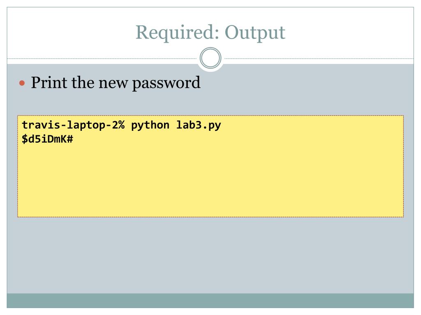Click the word the in the bullet
Viewport: 421px width, 315px height.
pyautogui.click(x=83, y=82)
